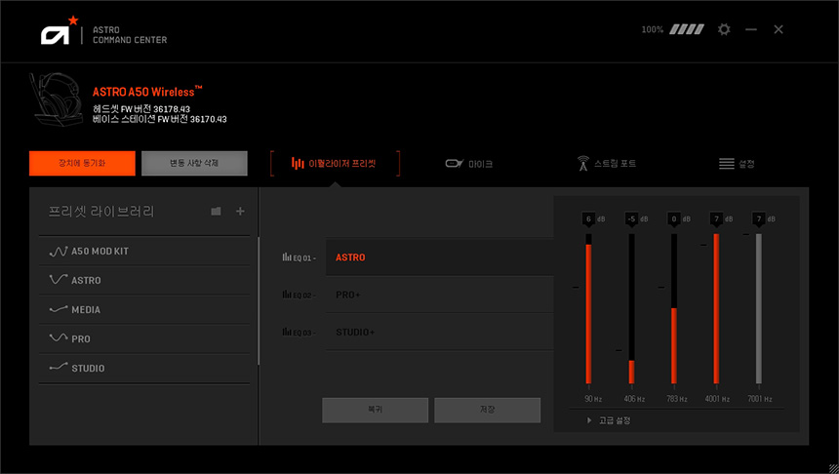Click the -5 dB value box
The width and height of the screenshot is (839, 474).
[631, 218]
